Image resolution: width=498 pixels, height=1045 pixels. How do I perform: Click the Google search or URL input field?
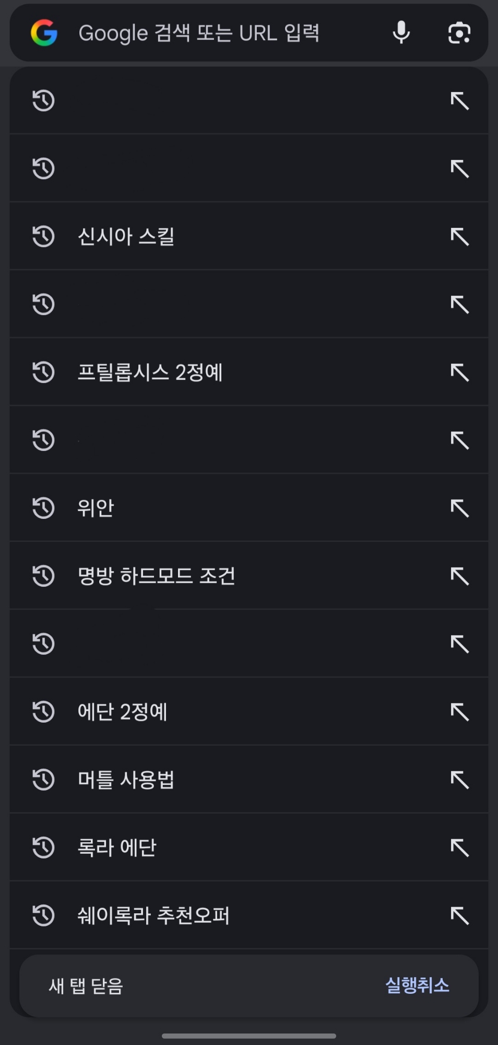[x=198, y=33]
